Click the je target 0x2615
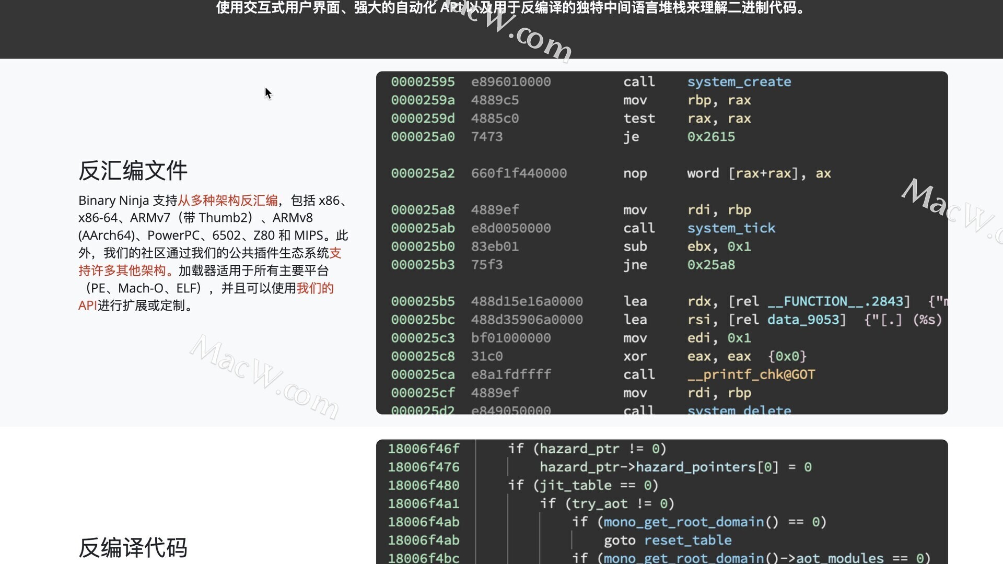Screen dimensions: 1003x564 [711, 137]
